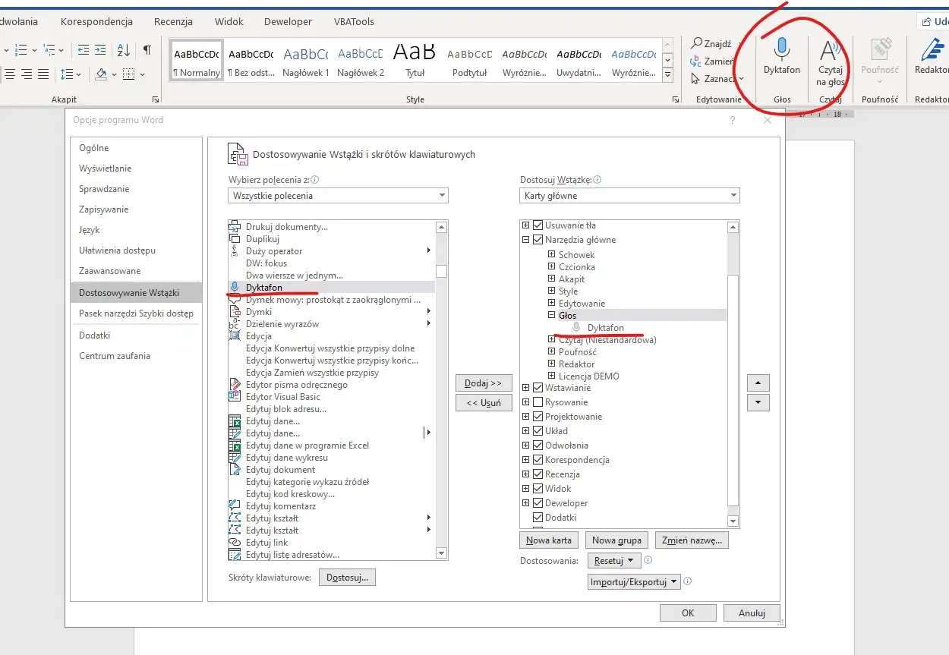Image resolution: width=949 pixels, height=655 pixels.
Task: Click the question mark help icon in dialog
Action: click(732, 120)
